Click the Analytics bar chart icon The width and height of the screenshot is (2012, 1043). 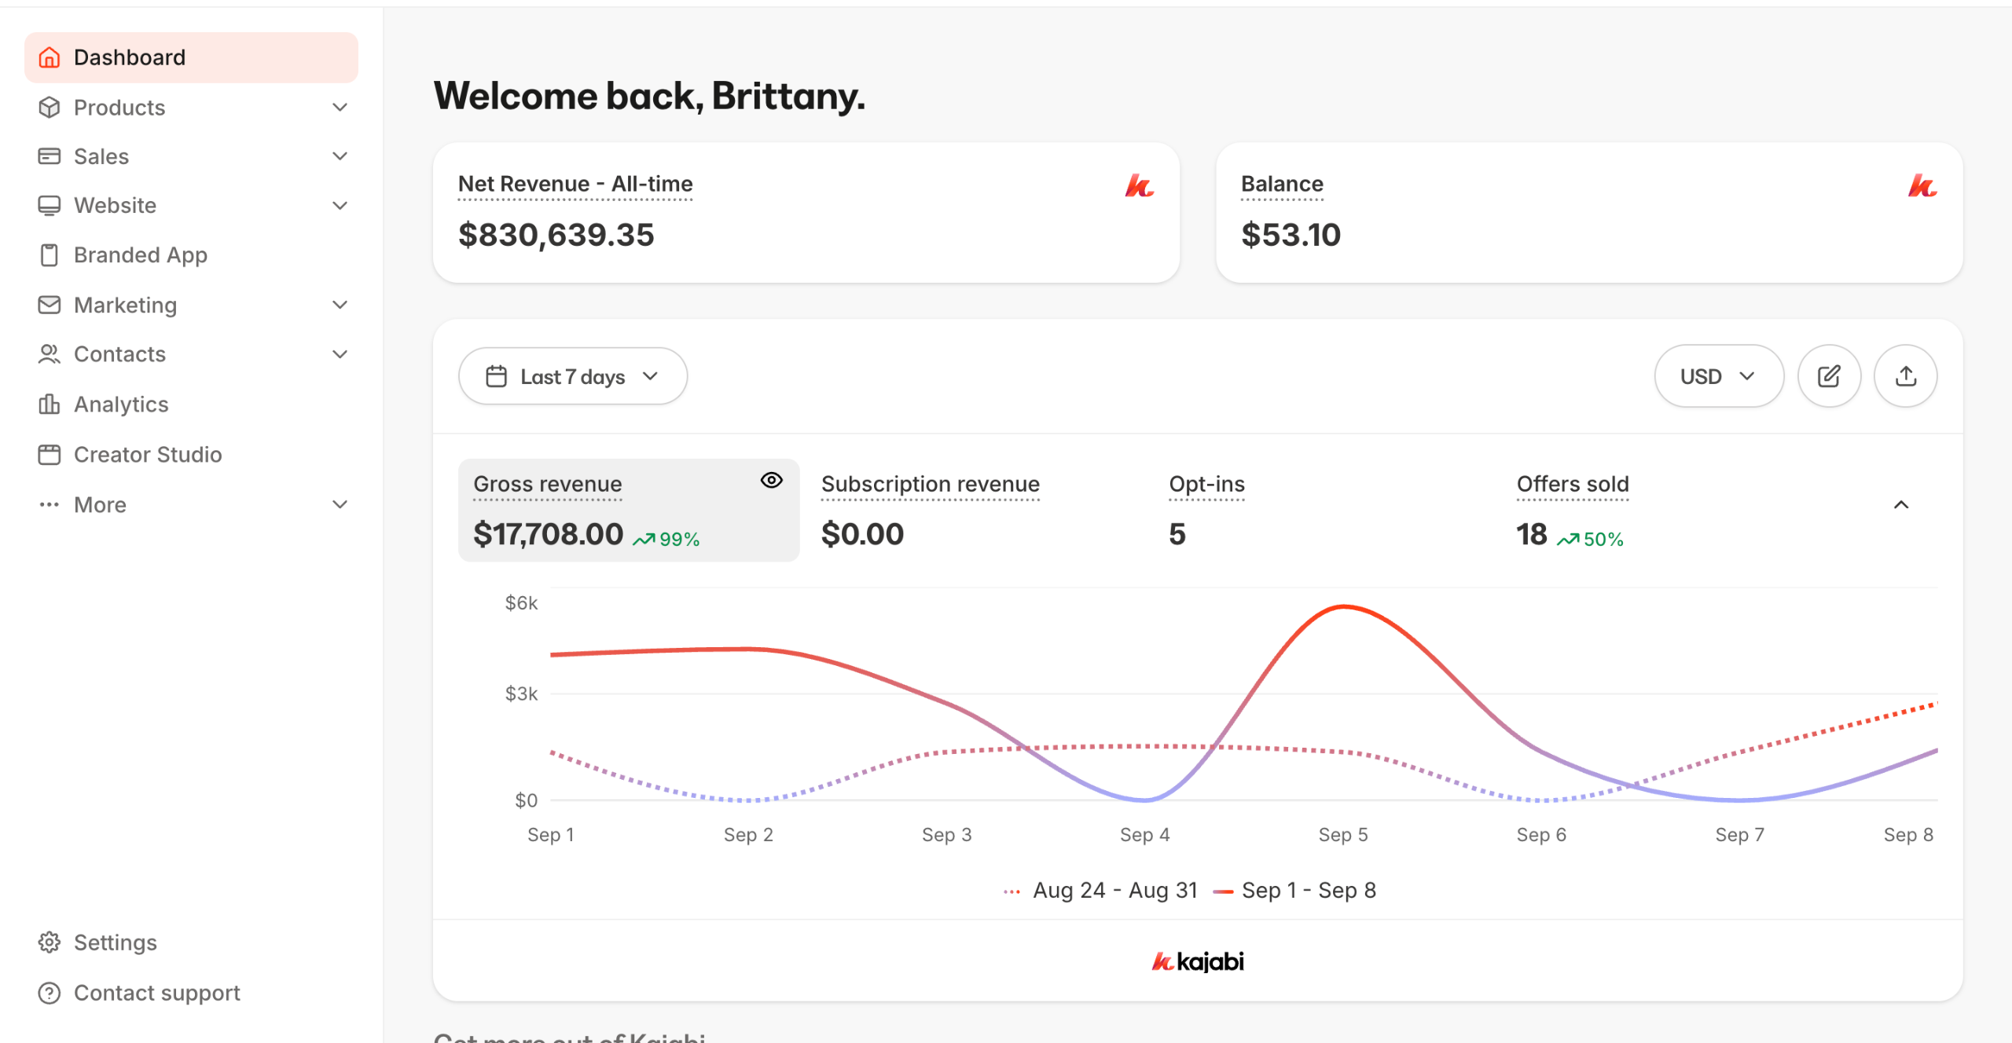tap(49, 404)
